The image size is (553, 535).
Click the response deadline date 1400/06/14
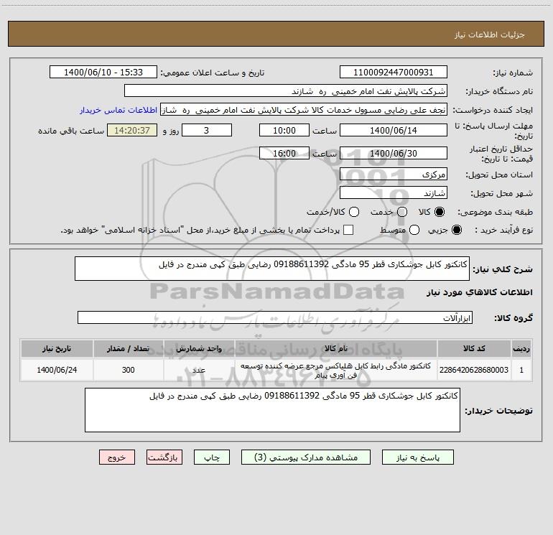(394, 130)
